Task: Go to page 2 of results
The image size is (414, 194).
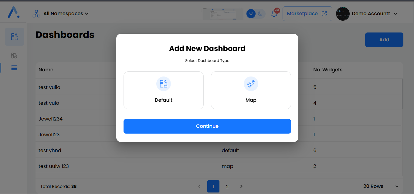Action: coord(227,186)
